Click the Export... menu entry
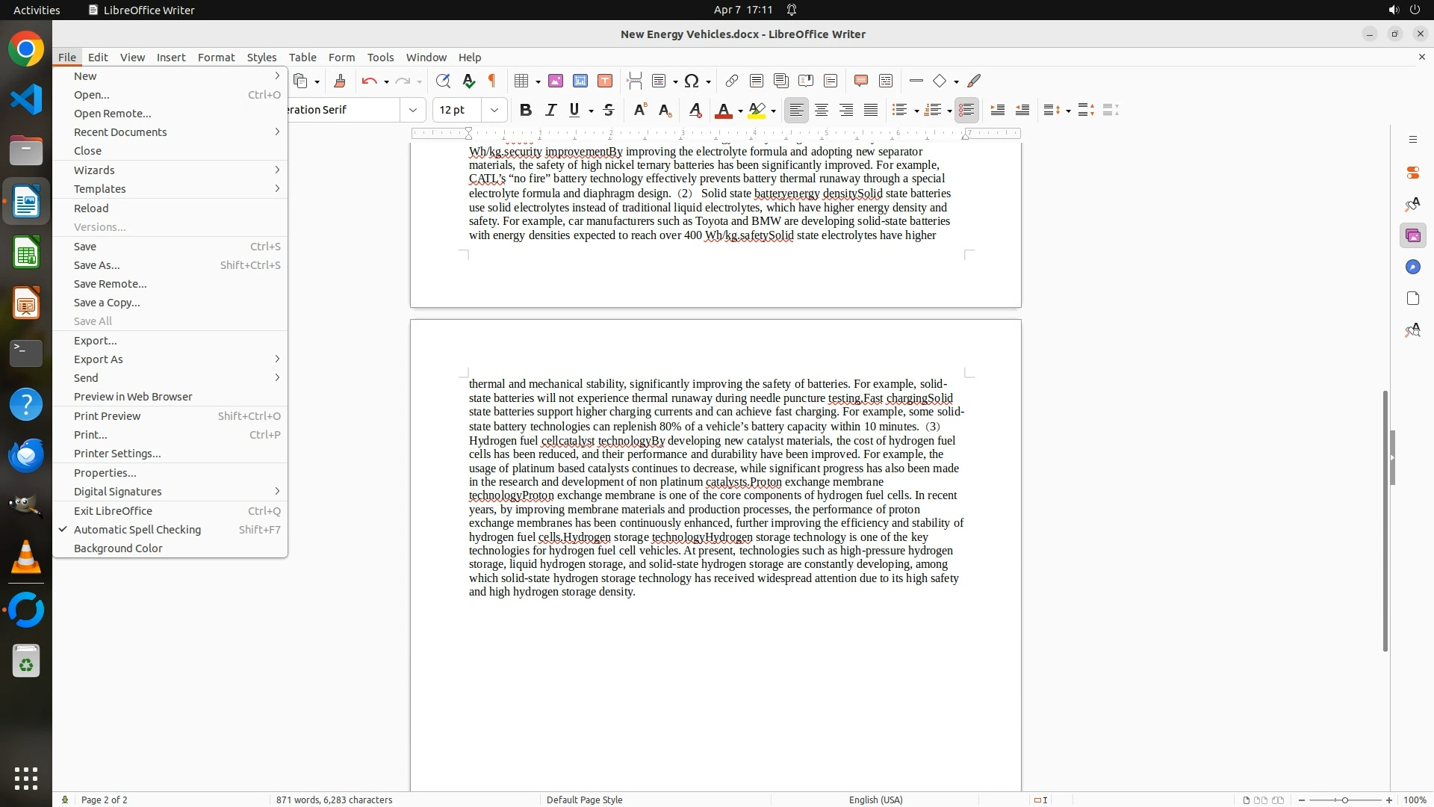The height and width of the screenshot is (807, 1434). click(96, 341)
